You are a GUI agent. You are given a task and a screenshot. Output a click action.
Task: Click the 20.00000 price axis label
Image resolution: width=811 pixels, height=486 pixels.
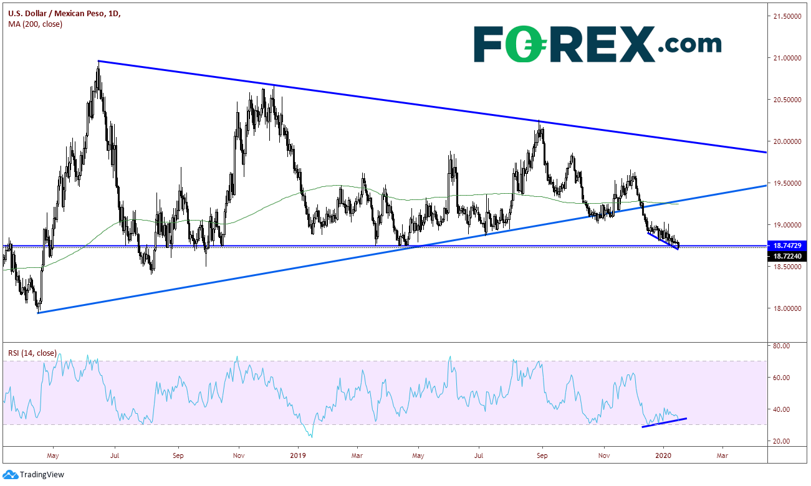tap(788, 141)
